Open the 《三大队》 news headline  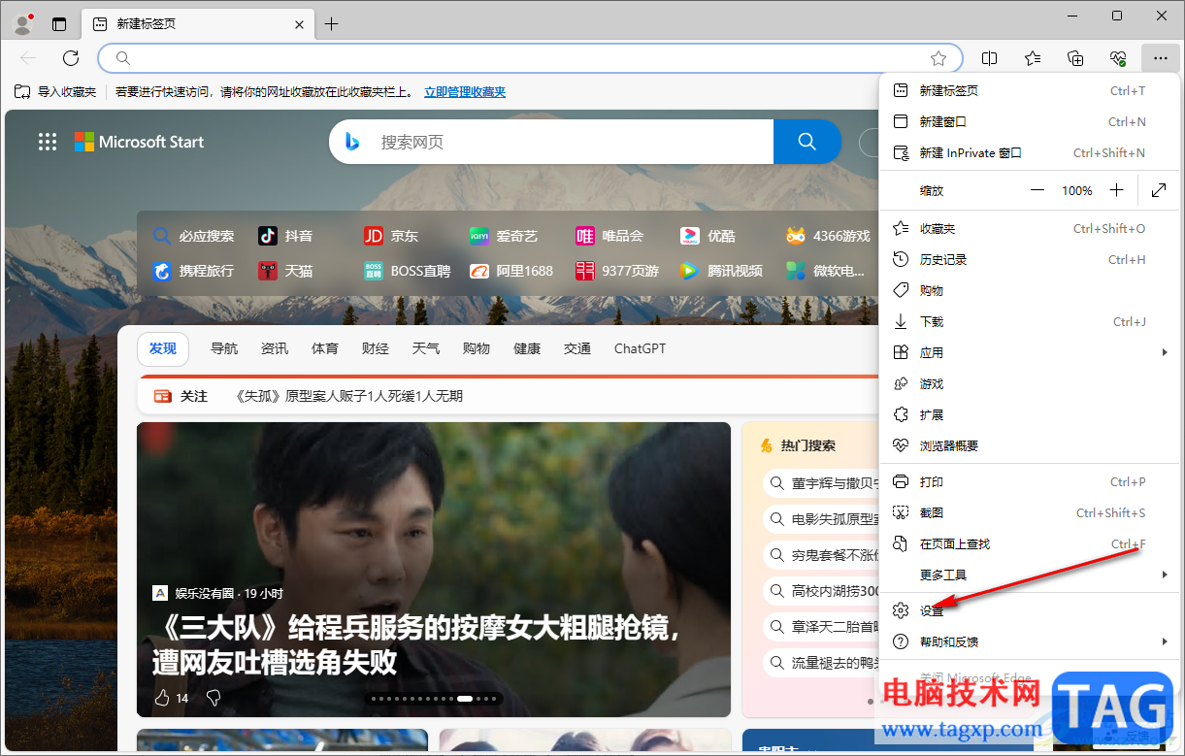point(417,644)
